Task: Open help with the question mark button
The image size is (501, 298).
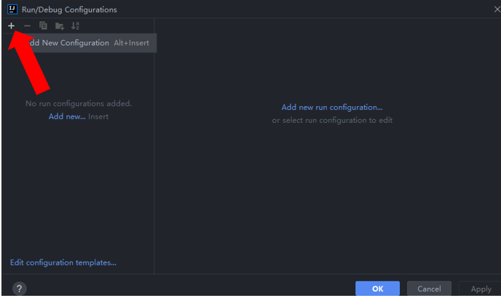Action: tap(20, 289)
